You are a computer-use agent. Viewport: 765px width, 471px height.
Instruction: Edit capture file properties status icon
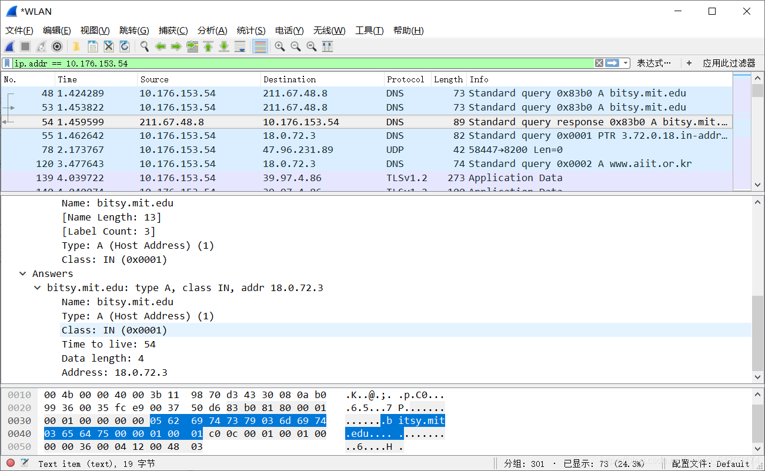(x=25, y=463)
